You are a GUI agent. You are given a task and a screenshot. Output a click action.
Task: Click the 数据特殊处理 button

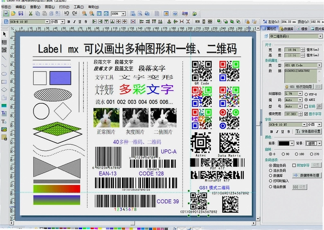coord(307,175)
